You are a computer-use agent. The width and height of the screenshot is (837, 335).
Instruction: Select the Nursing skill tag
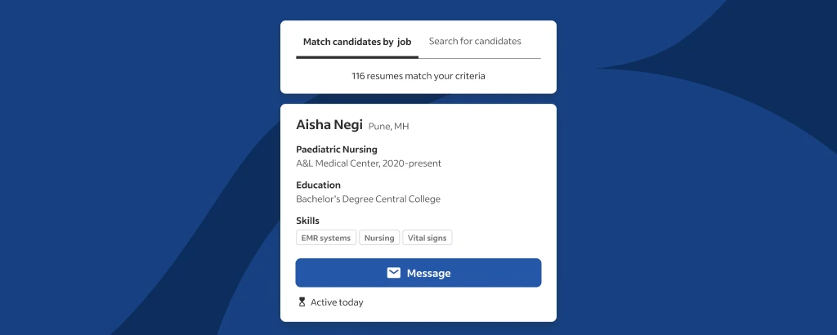point(379,238)
